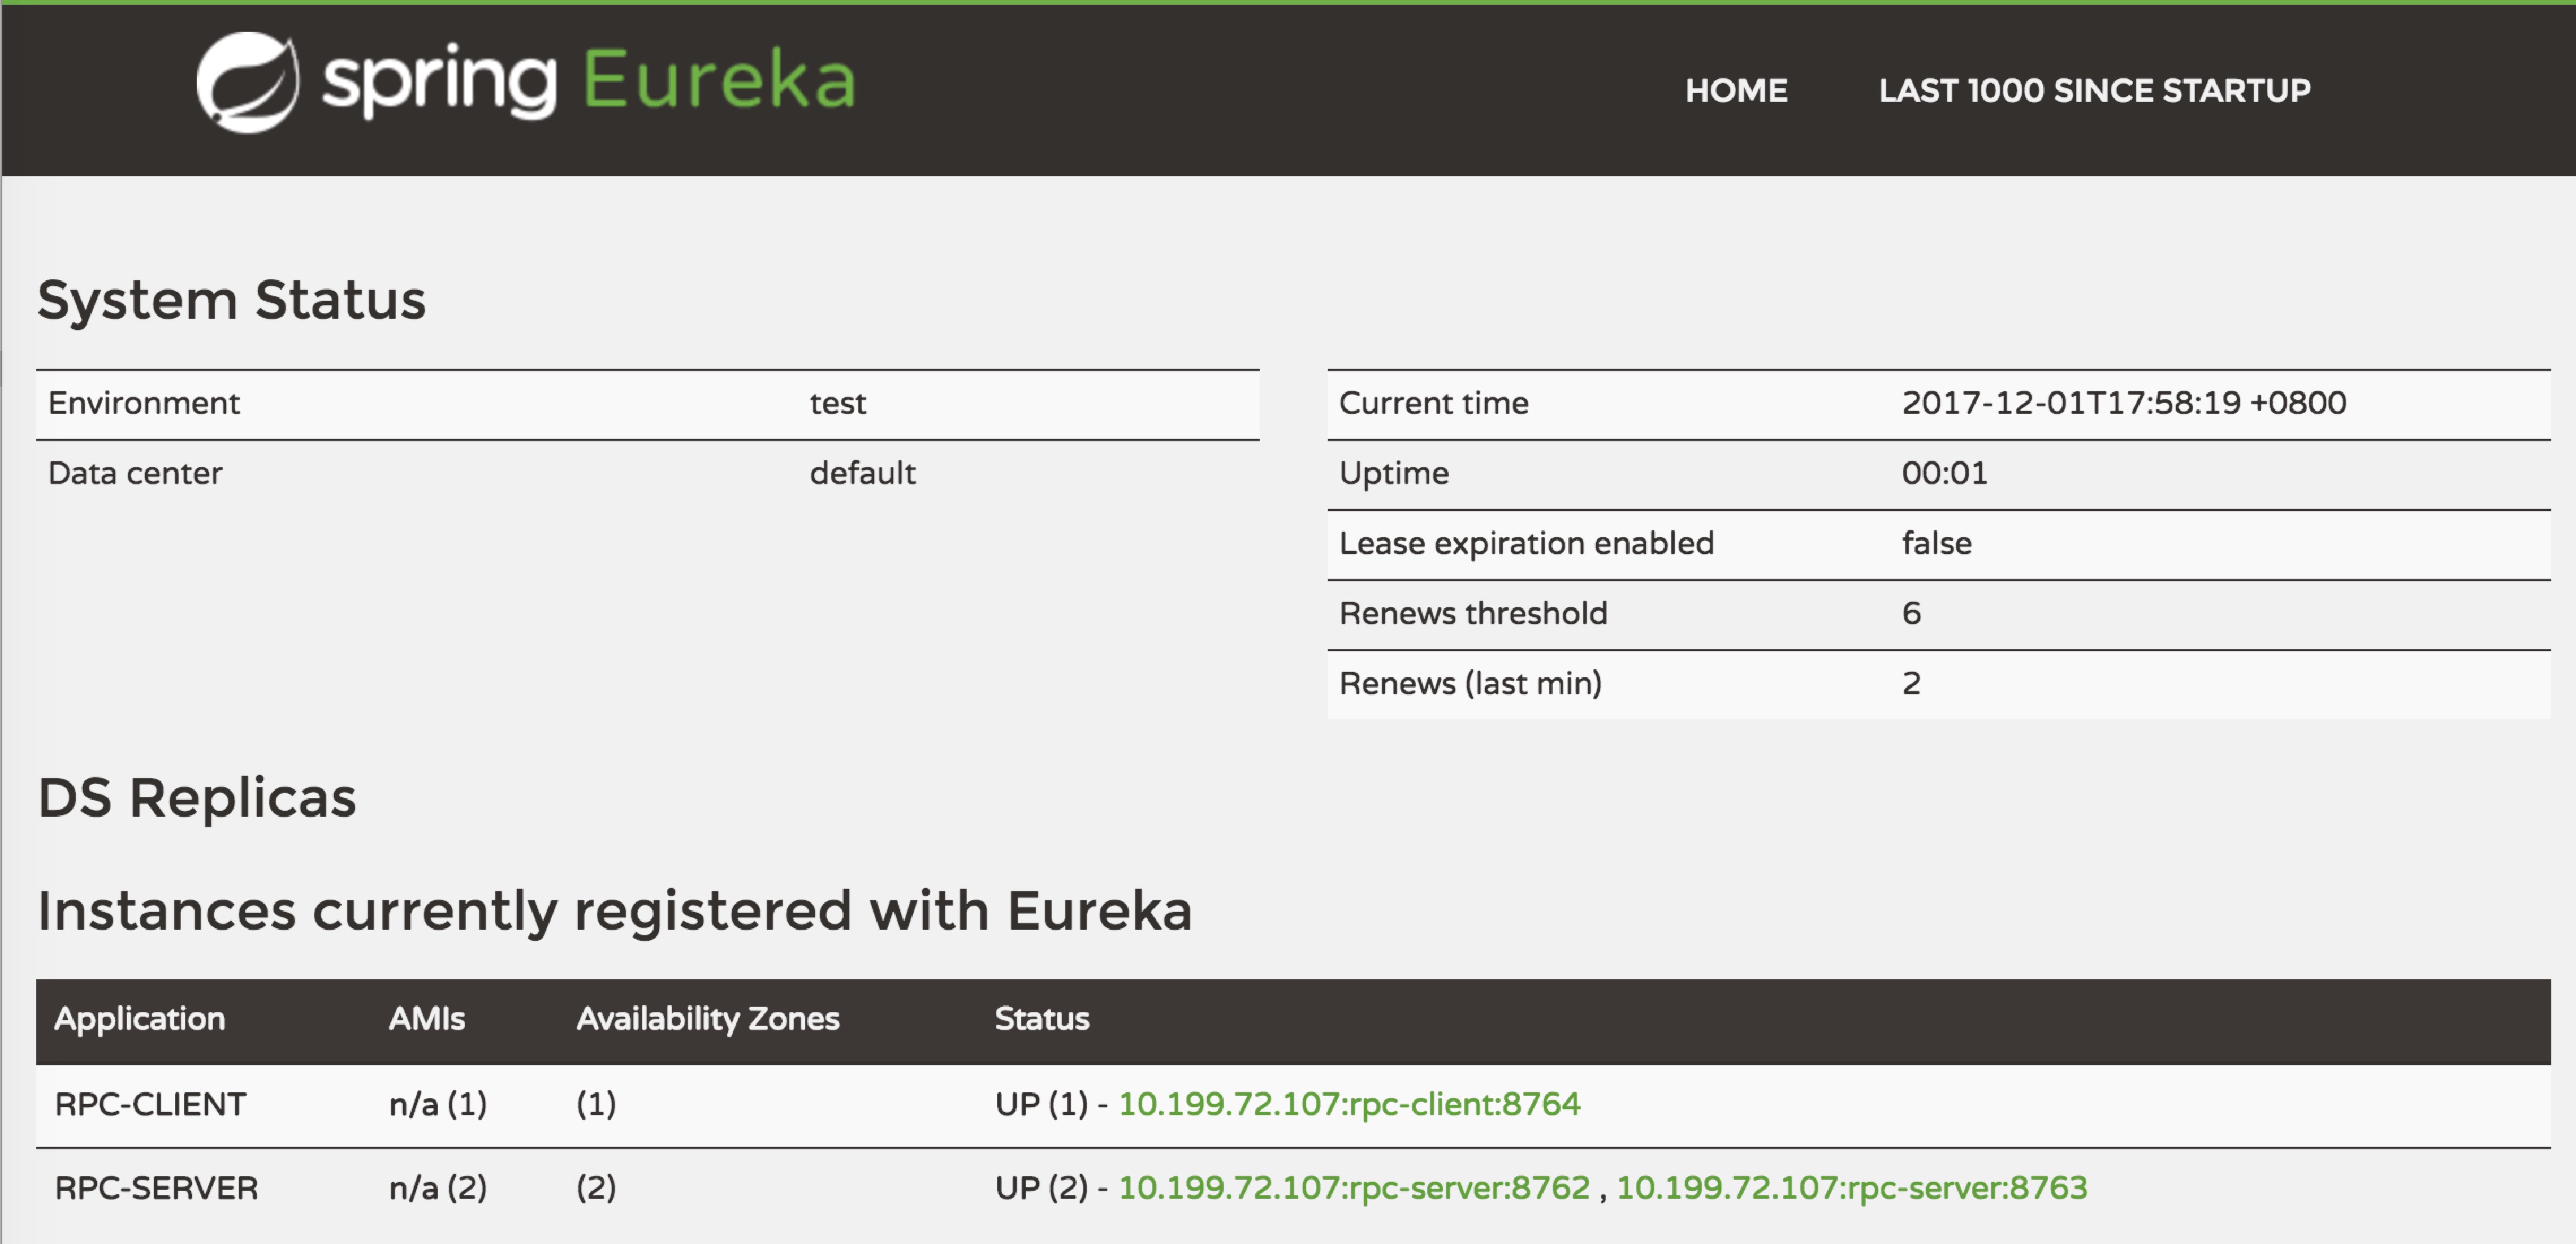Open rpc-server instance link on port 8763
This screenshot has width=2576, height=1244.
1852,1188
